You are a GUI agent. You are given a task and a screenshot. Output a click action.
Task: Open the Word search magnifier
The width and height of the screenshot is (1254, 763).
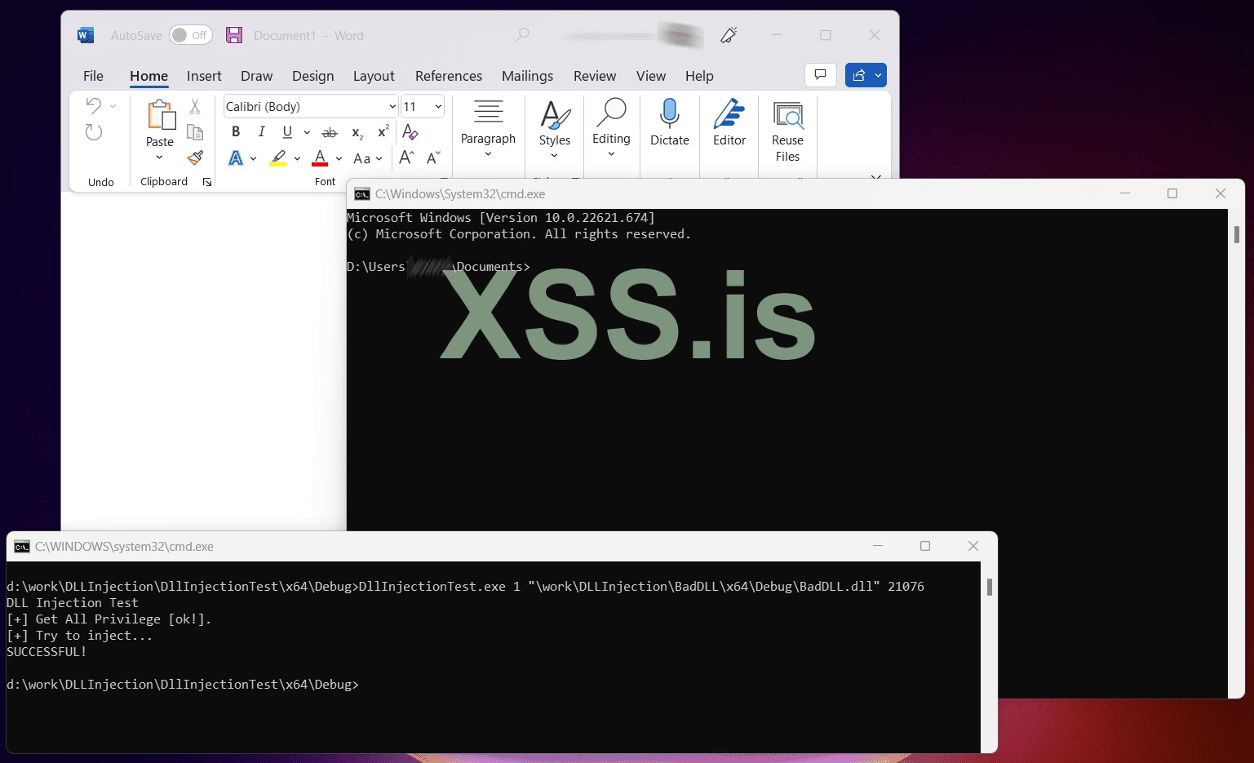tap(522, 35)
